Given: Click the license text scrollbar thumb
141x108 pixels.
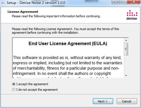Looking at the screenshot, I should [x=126, y=49].
